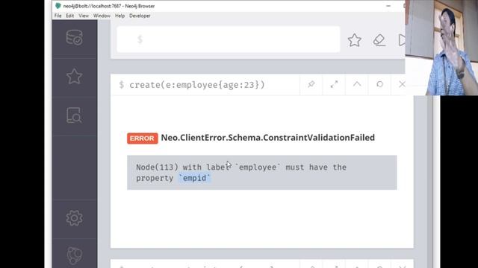
Task: Select the Neo.ClientError.Schema.ConstraintValidationFailed heading
Action: pos(267,138)
